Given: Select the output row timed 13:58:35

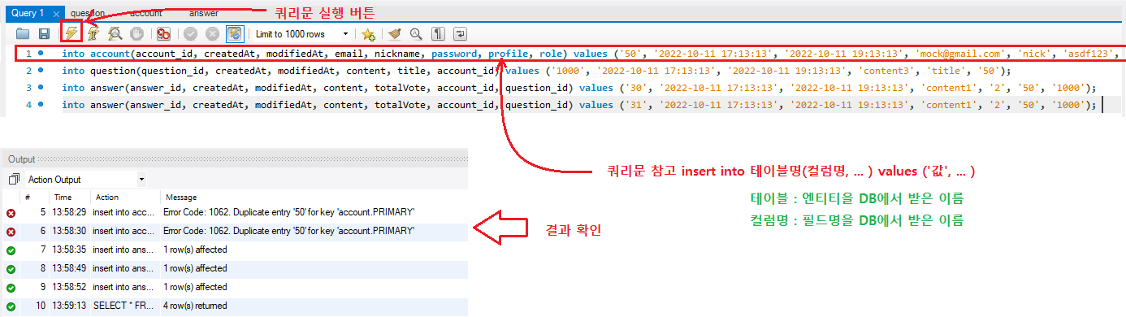Looking at the screenshot, I should [236, 250].
